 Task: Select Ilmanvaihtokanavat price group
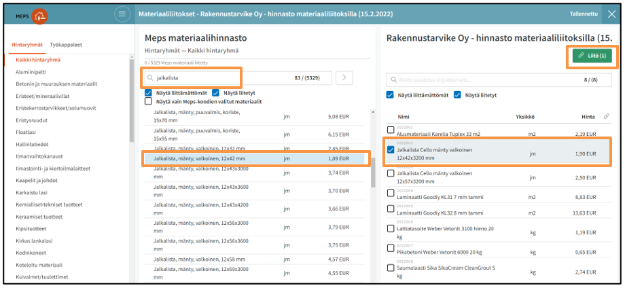pyautogui.click(x=39, y=156)
